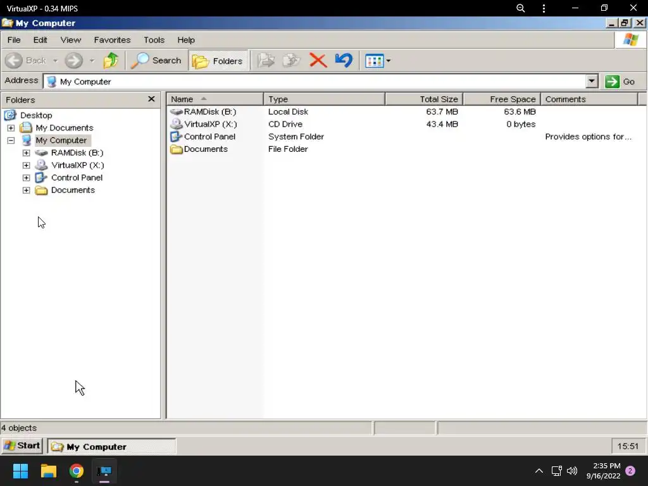Select My Documents in folder tree
Image resolution: width=648 pixels, height=486 pixels.
pos(65,128)
